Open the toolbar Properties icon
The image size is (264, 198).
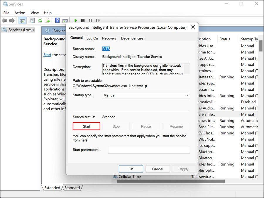32,20
